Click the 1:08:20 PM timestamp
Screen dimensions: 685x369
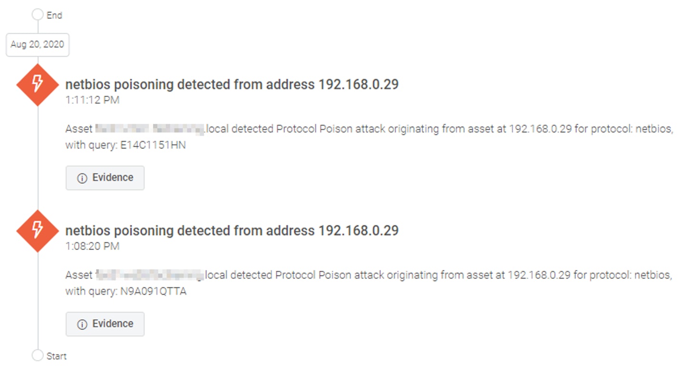click(92, 246)
